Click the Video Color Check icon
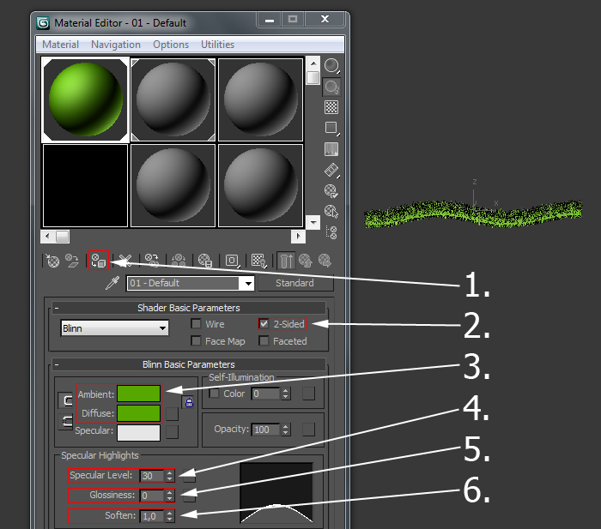This screenshot has height=529, width=601. click(331, 149)
